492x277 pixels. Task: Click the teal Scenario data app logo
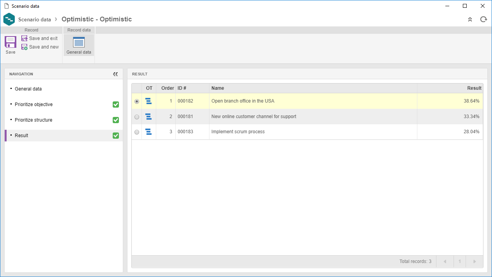9,19
